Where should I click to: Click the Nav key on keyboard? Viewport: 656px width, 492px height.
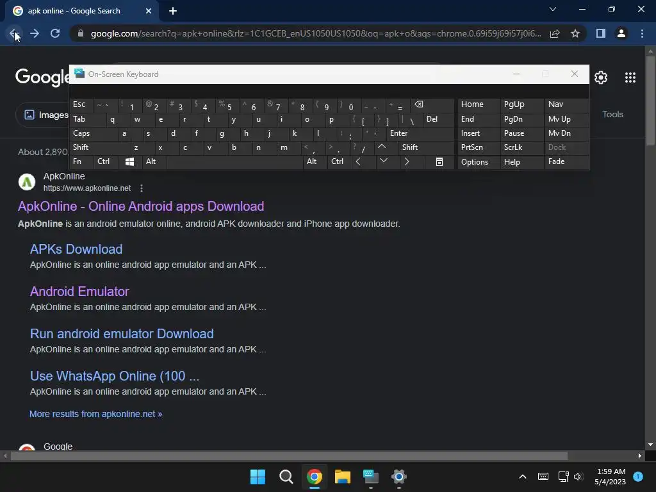coord(566,104)
